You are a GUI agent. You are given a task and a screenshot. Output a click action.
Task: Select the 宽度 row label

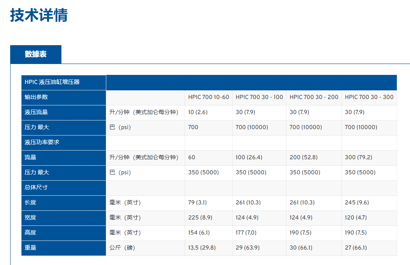pyautogui.click(x=31, y=218)
